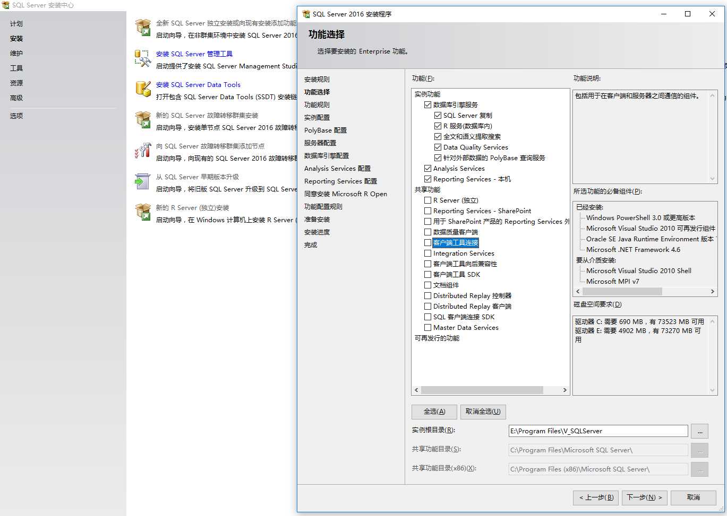This screenshot has height=516, width=727.
Task: Click feature list horizontal scrollbar right arrow
Action: coord(565,390)
